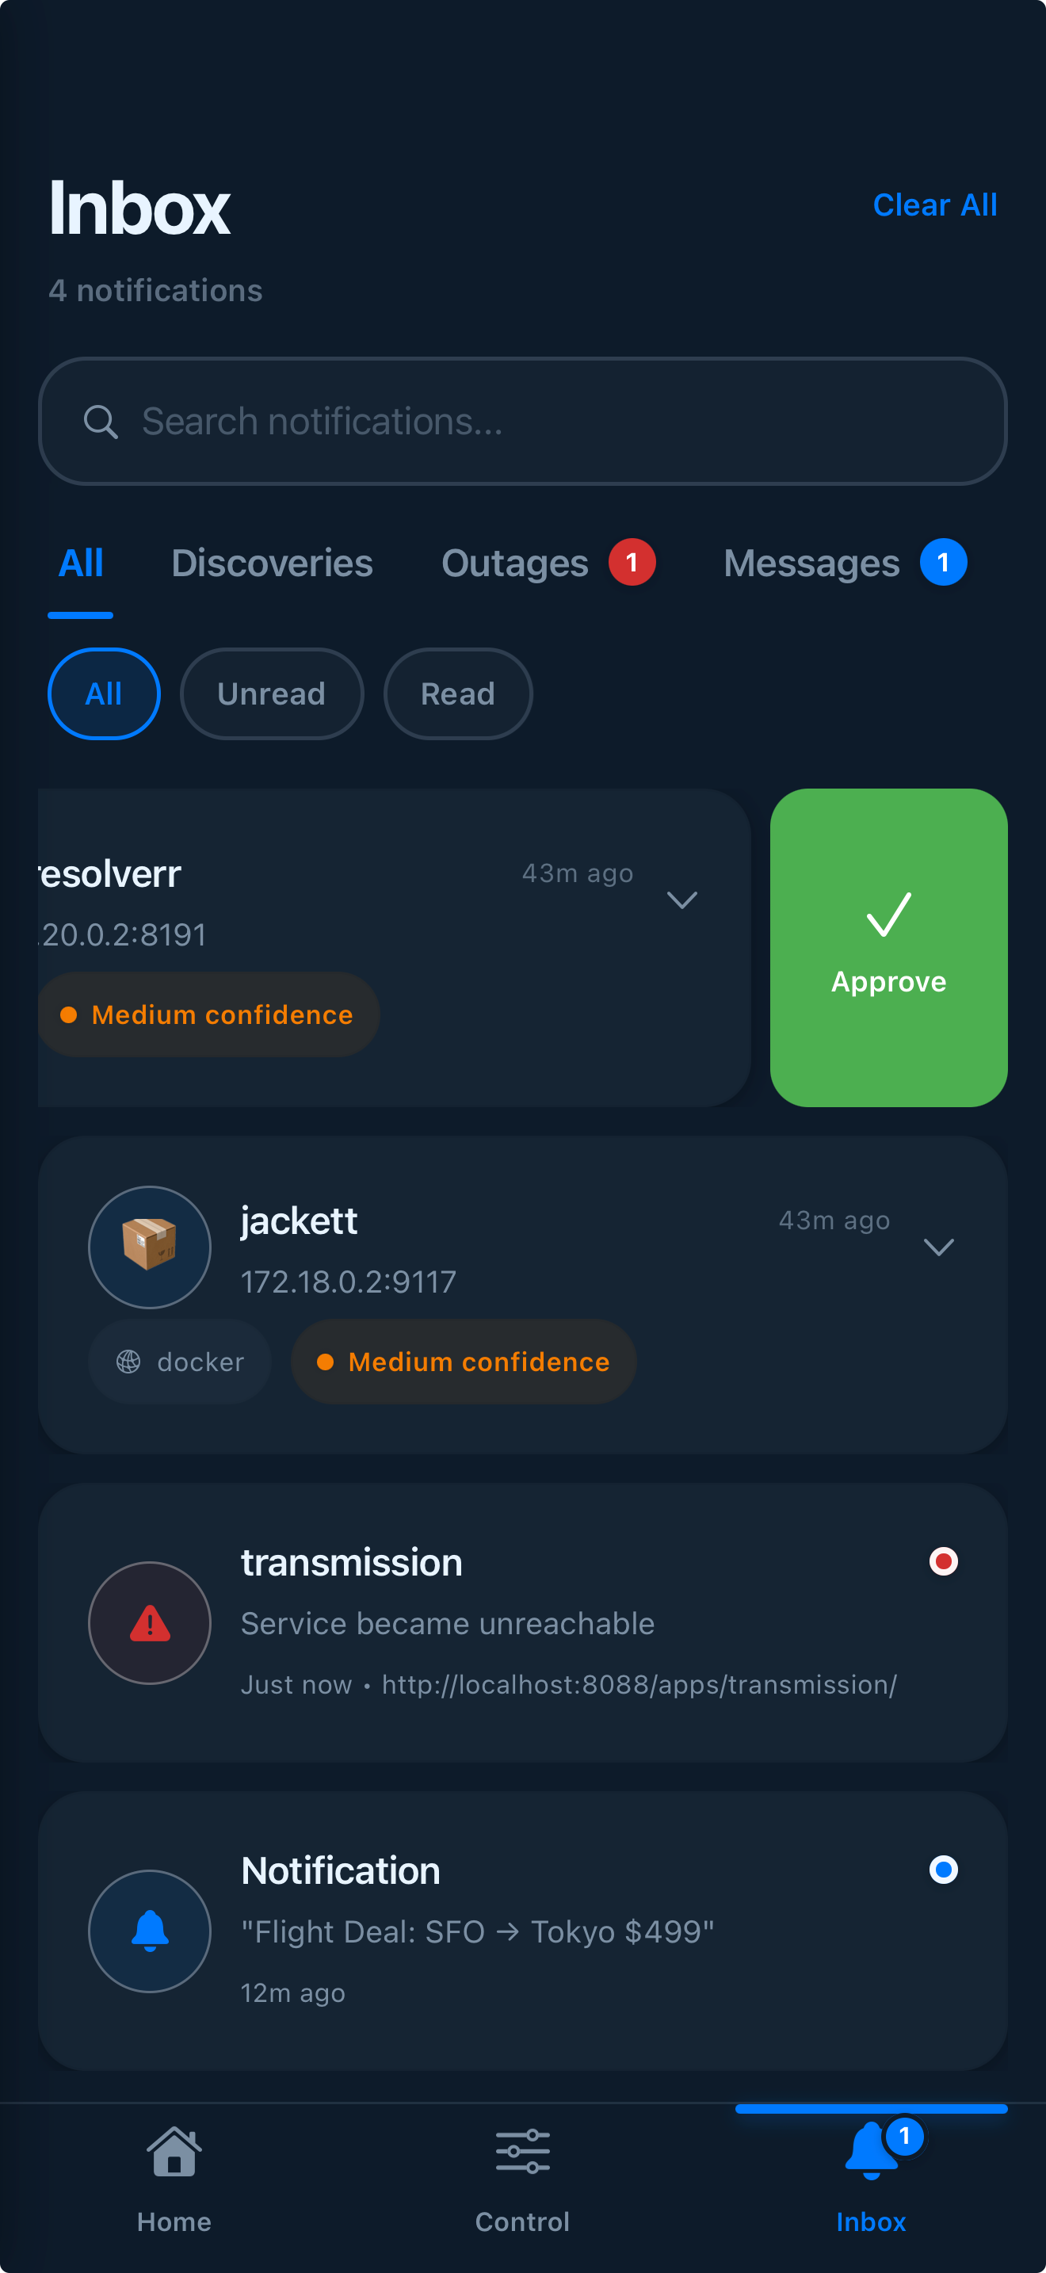This screenshot has height=2273, width=1046.
Task: Select the Unread filter pill
Action: [x=272, y=693]
